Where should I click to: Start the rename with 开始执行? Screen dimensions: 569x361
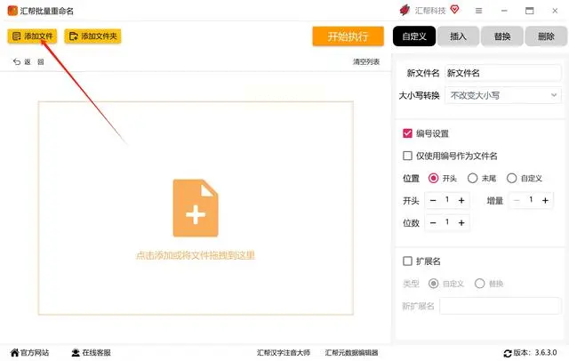coord(348,36)
